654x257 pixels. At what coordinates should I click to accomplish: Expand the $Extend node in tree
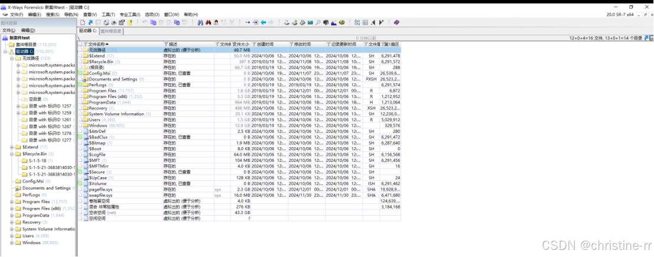[12, 147]
